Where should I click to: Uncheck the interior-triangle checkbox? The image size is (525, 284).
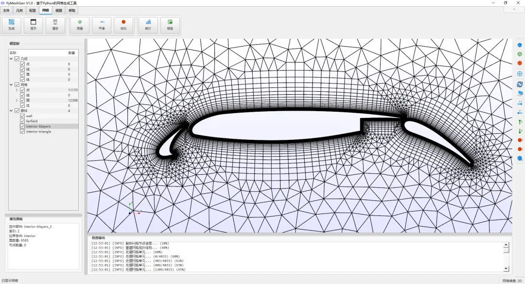point(22,132)
